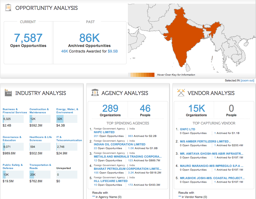Click Bharat Petroleum's 155 Open Opportunities
Screen dimensions: 256x199
pos(96,173)
